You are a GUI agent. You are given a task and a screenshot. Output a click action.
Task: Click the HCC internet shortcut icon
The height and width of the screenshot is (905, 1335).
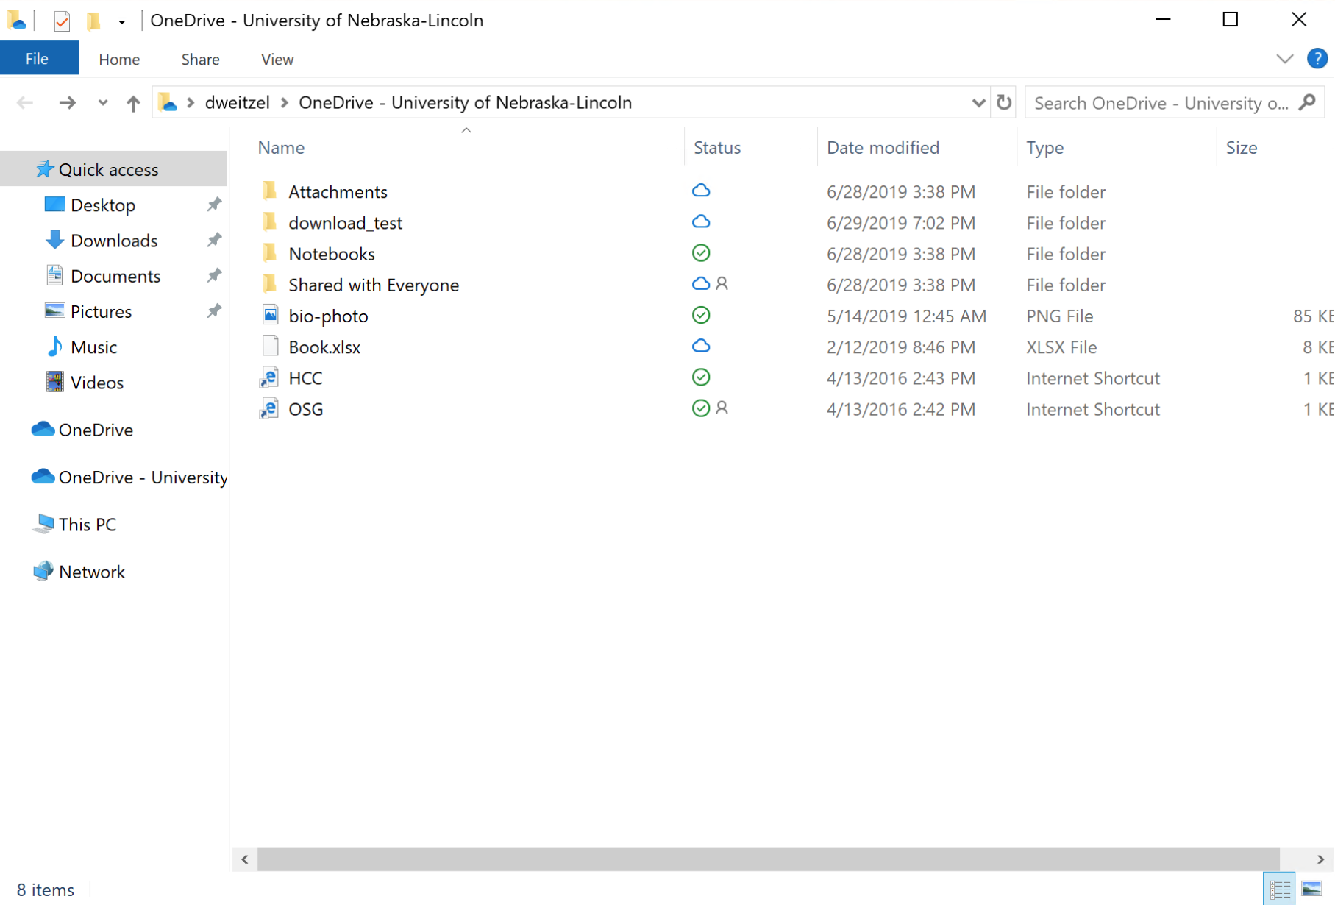[270, 378]
